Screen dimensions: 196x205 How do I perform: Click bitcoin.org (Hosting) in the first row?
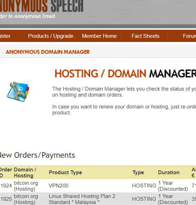click(26, 186)
